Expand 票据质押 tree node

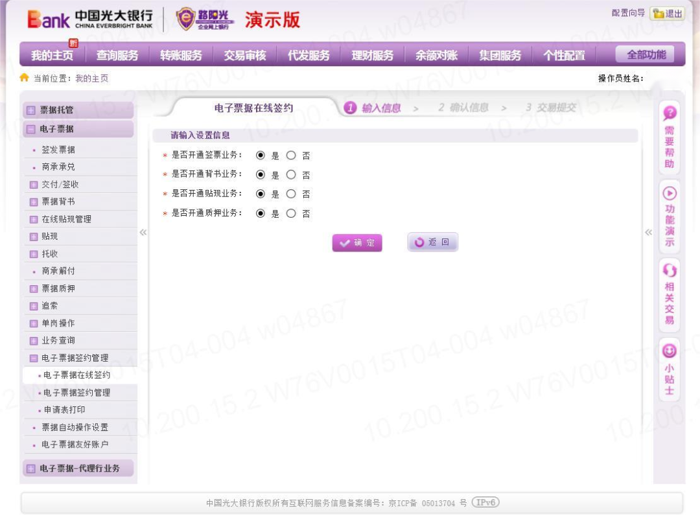click(x=34, y=289)
